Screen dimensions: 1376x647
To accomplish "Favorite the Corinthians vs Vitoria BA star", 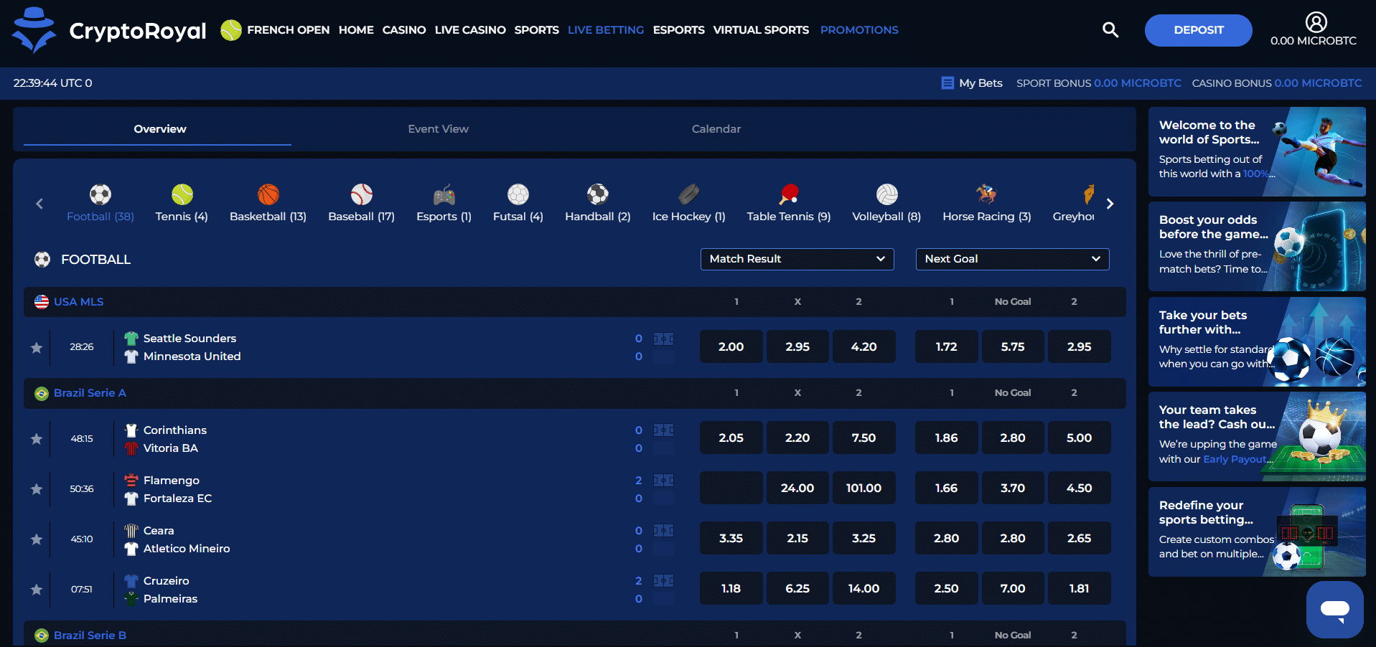I will [x=37, y=438].
